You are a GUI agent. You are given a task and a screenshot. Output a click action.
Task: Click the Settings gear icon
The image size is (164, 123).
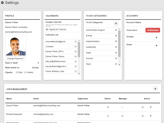tap(2, 3)
